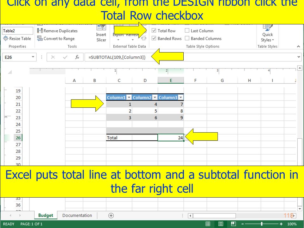Select the Total label cell
This screenshot has width=304, height=228.
pyautogui.click(x=119, y=138)
